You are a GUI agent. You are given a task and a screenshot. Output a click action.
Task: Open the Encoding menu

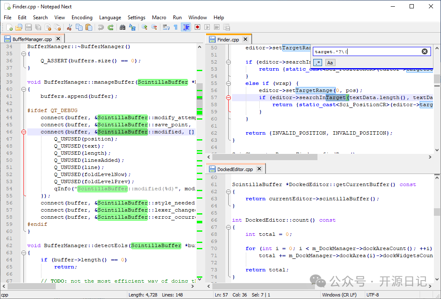coord(82,18)
